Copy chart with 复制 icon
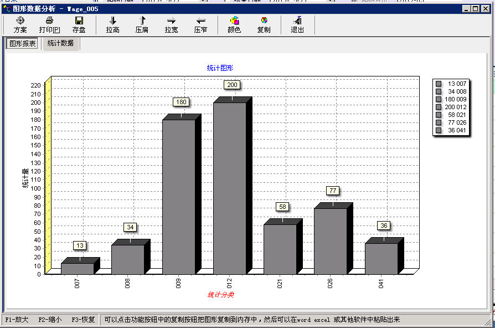 pyautogui.click(x=264, y=24)
